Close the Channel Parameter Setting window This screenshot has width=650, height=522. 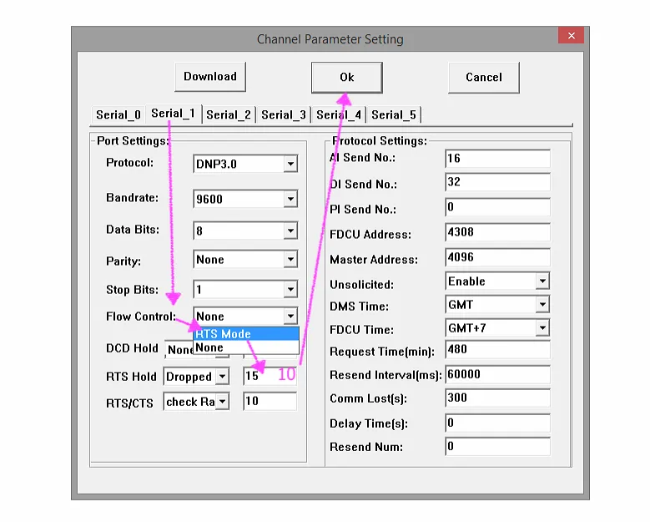[571, 36]
